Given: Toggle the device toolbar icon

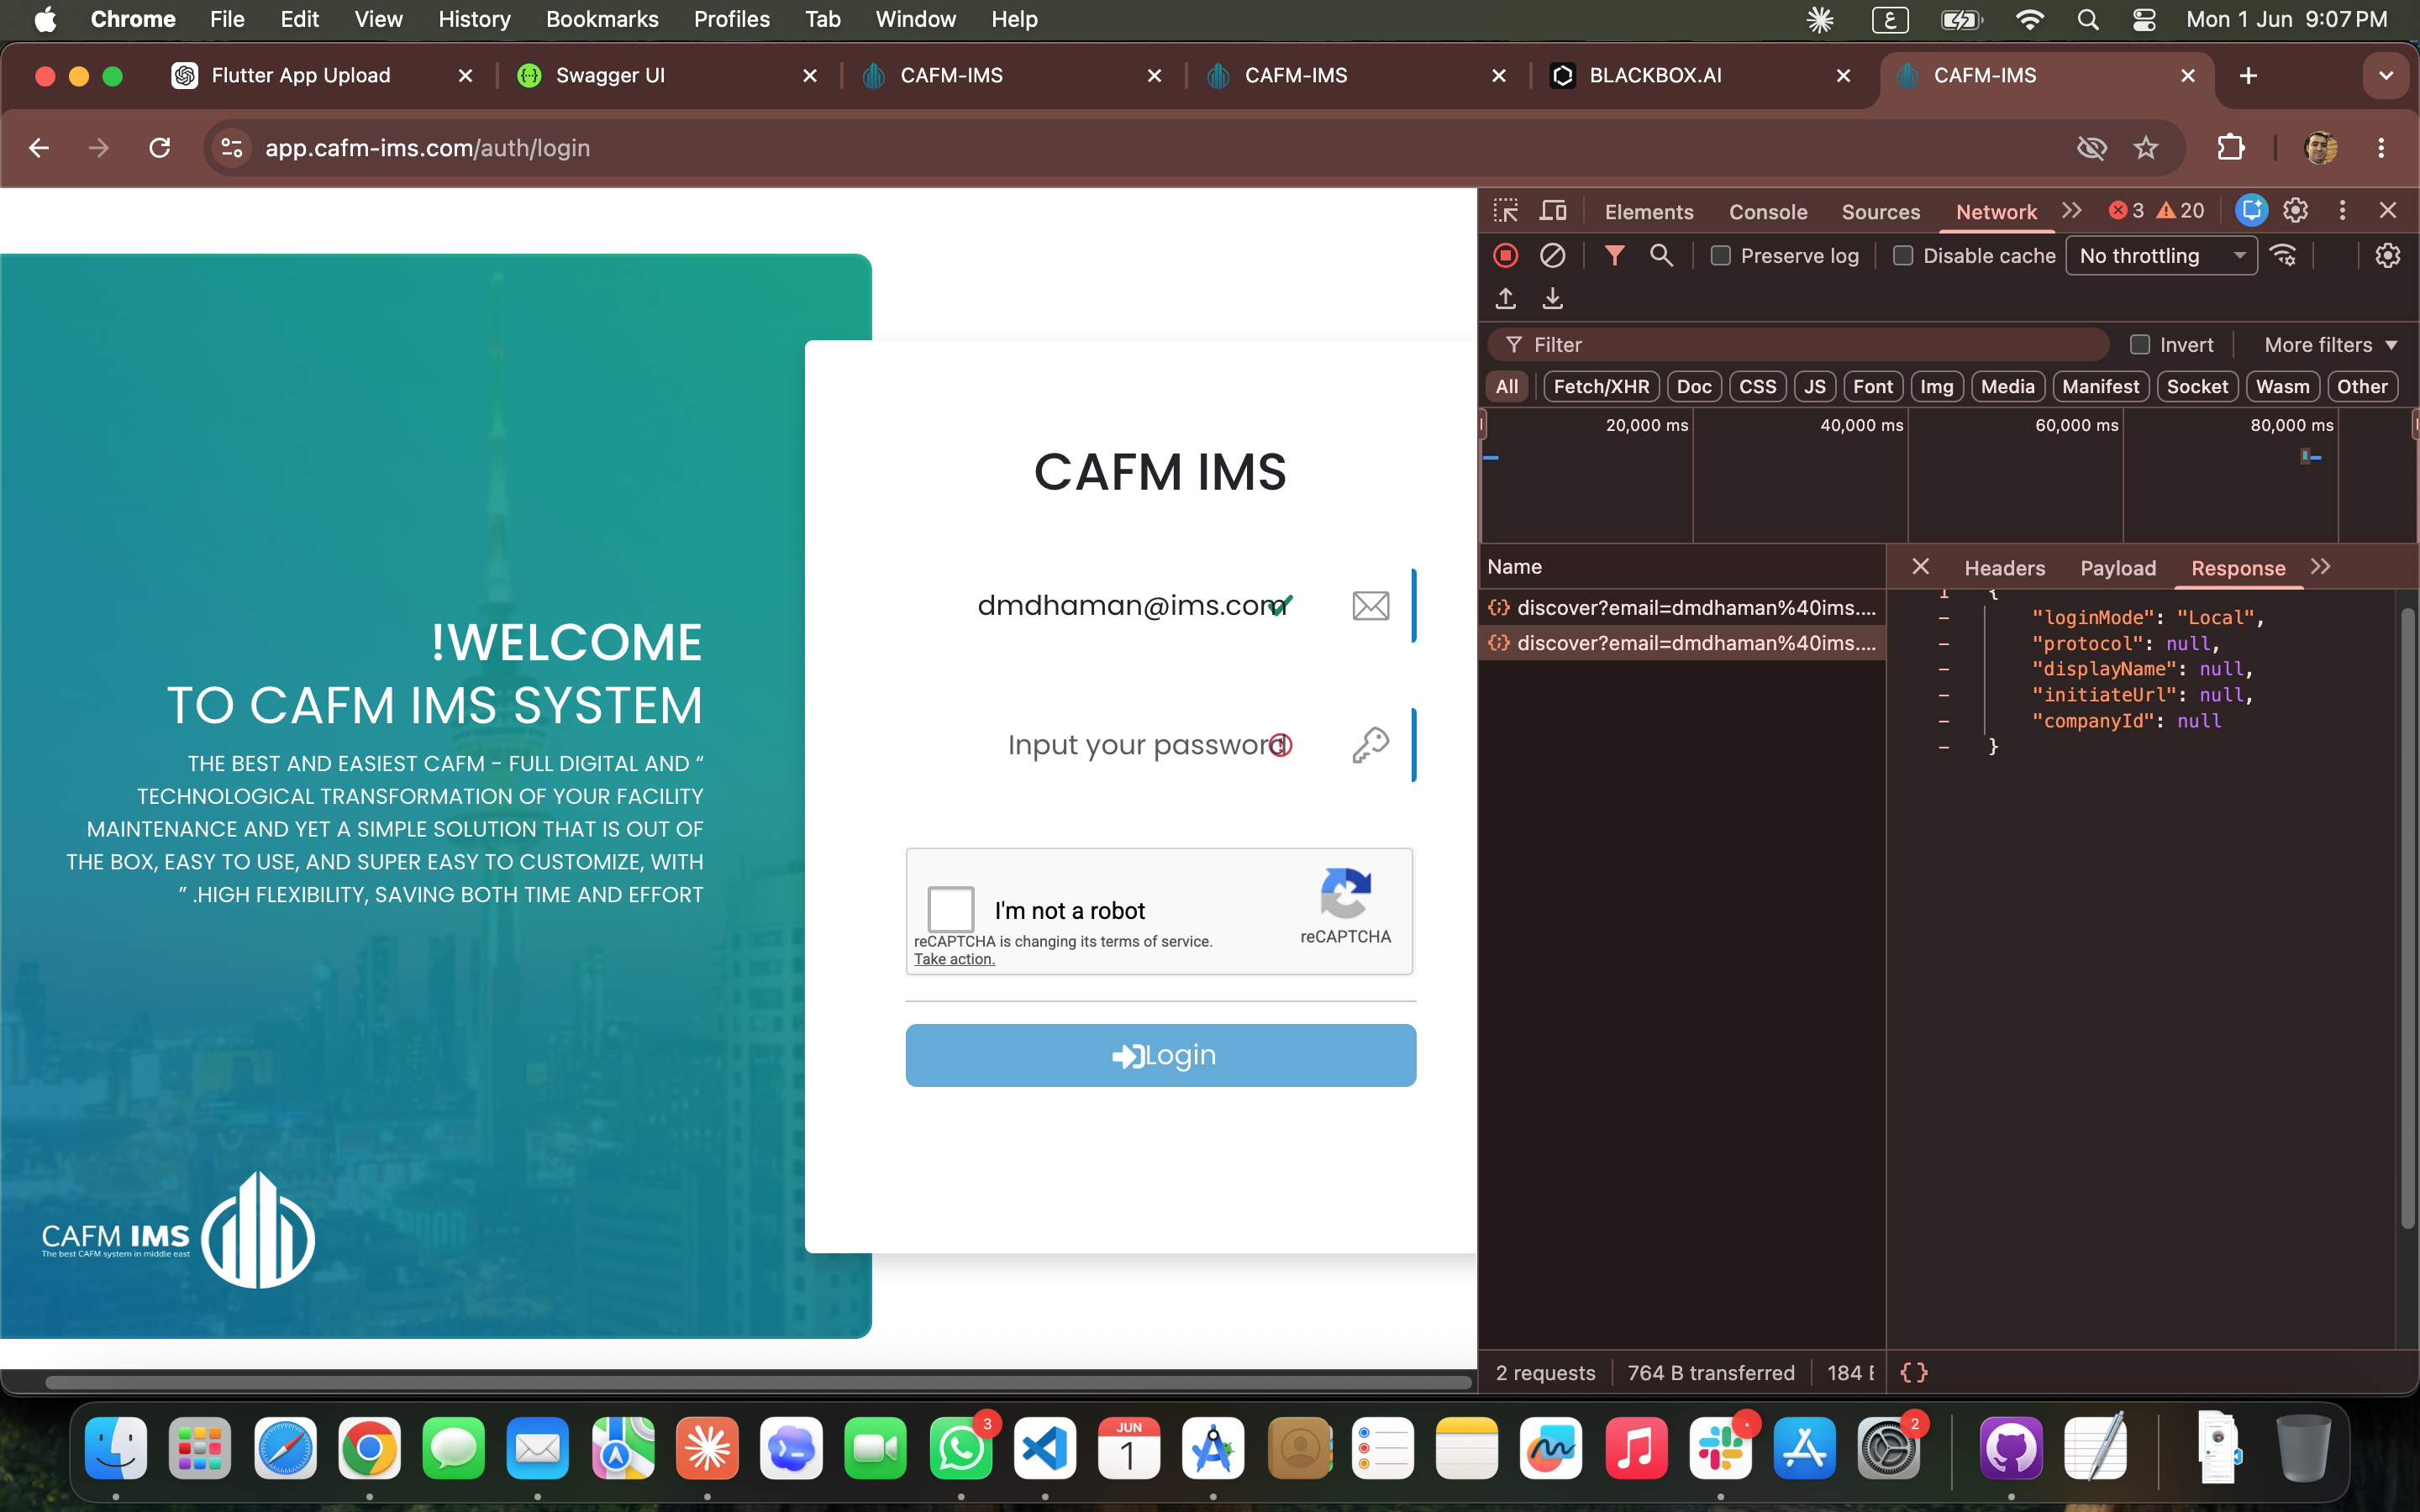Looking at the screenshot, I should pos(1553,211).
